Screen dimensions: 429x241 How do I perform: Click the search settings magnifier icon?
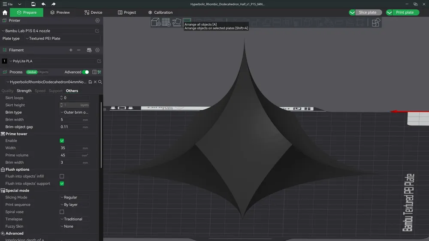100,82
